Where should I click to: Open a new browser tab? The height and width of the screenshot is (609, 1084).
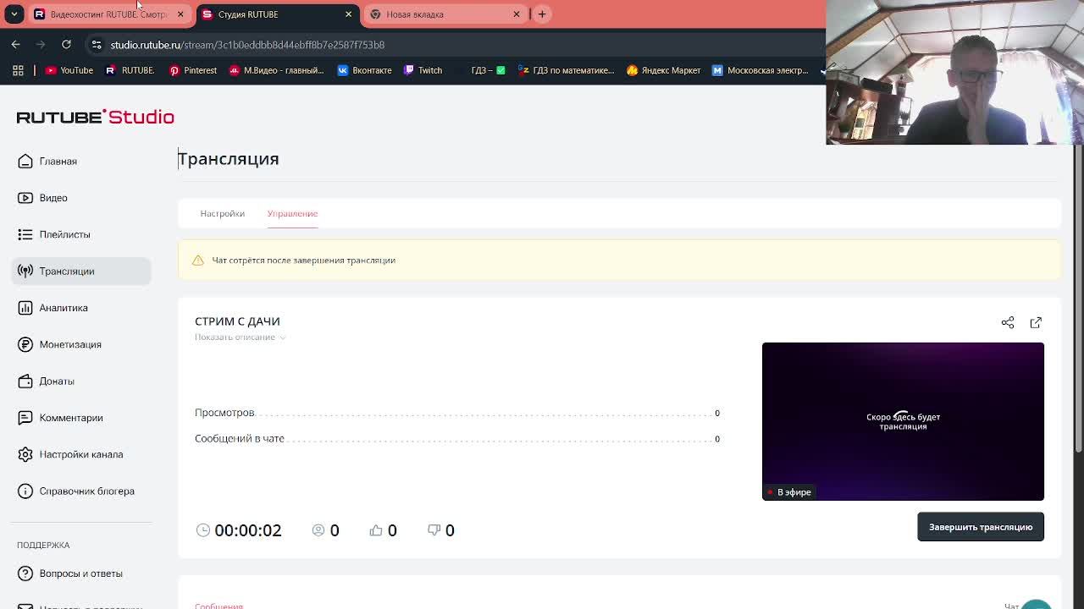542,14
